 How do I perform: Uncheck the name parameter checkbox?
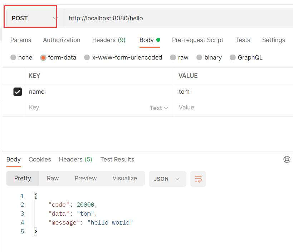tap(18, 92)
